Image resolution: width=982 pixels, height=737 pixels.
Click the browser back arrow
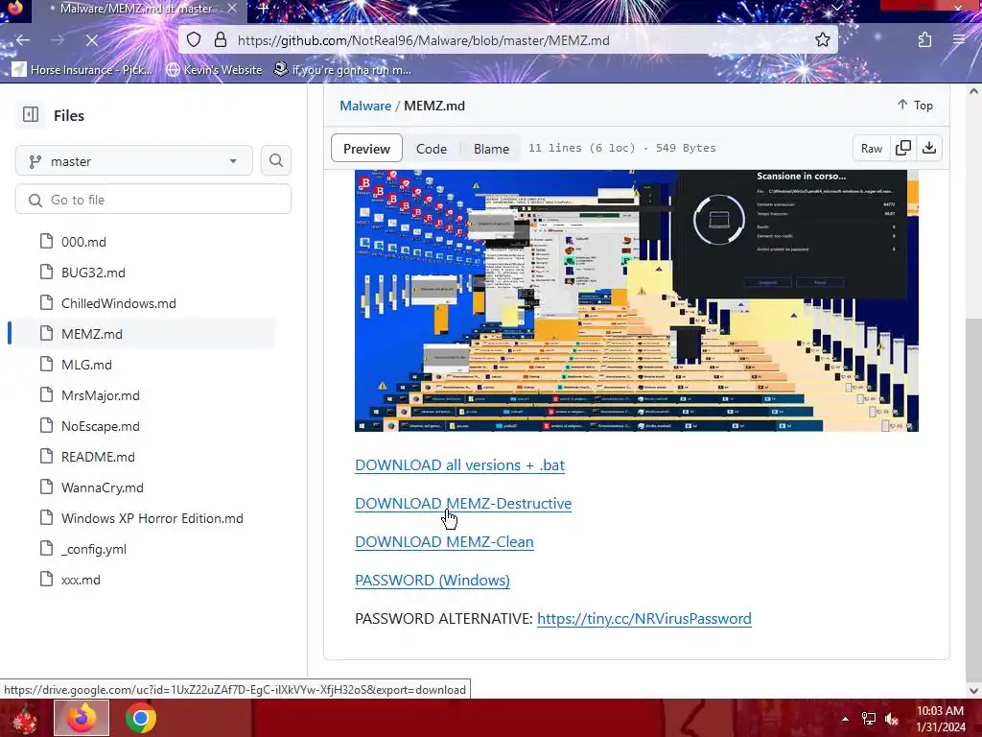click(x=23, y=40)
